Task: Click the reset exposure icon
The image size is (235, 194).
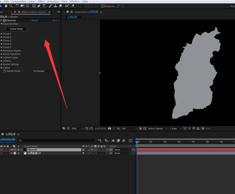Action: pyautogui.click(x=203, y=128)
